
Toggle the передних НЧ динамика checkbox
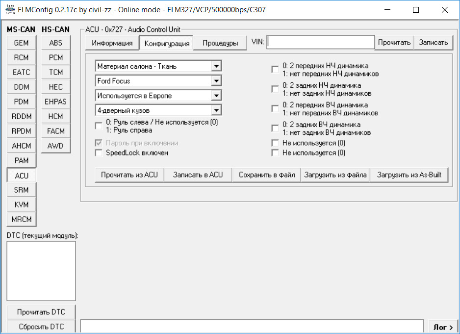point(275,70)
